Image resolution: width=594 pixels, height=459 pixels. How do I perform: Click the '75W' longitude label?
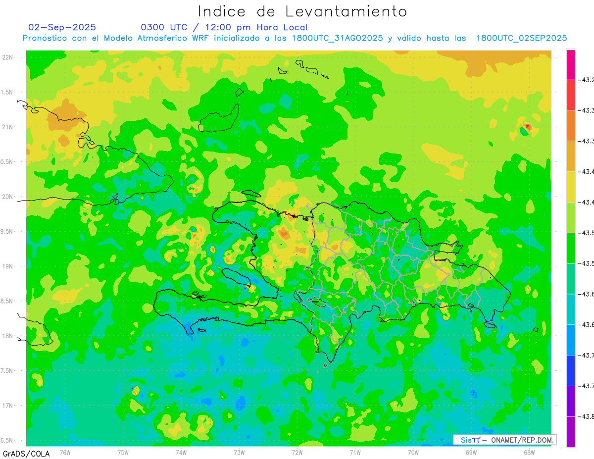(x=123, y=452)
